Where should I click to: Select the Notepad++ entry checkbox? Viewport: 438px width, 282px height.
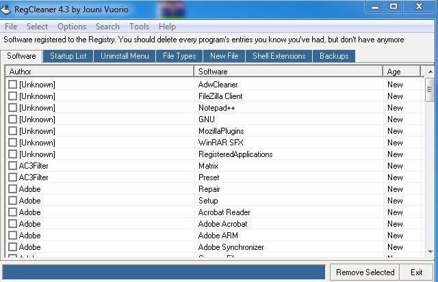12,108
